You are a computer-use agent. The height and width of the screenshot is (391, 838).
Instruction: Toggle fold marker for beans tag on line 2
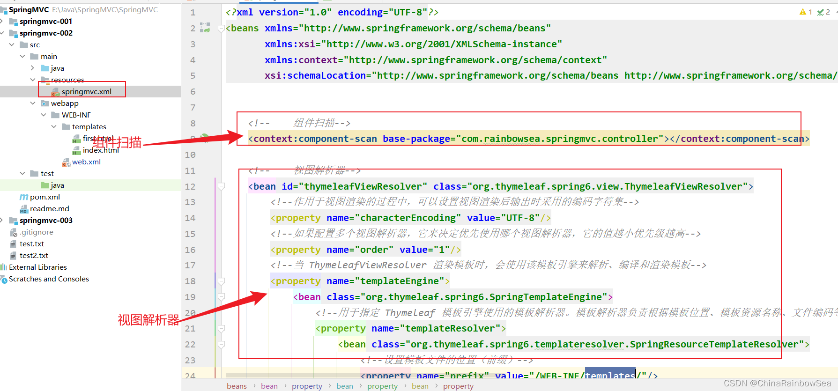tap(222, 29)
